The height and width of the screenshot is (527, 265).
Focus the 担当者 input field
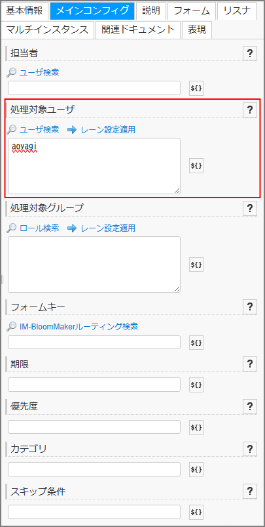pos(94,88)
